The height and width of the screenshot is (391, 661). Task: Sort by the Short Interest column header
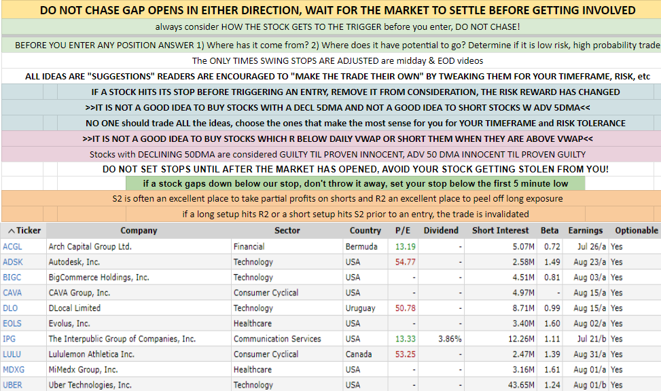[x=501, y=231]
